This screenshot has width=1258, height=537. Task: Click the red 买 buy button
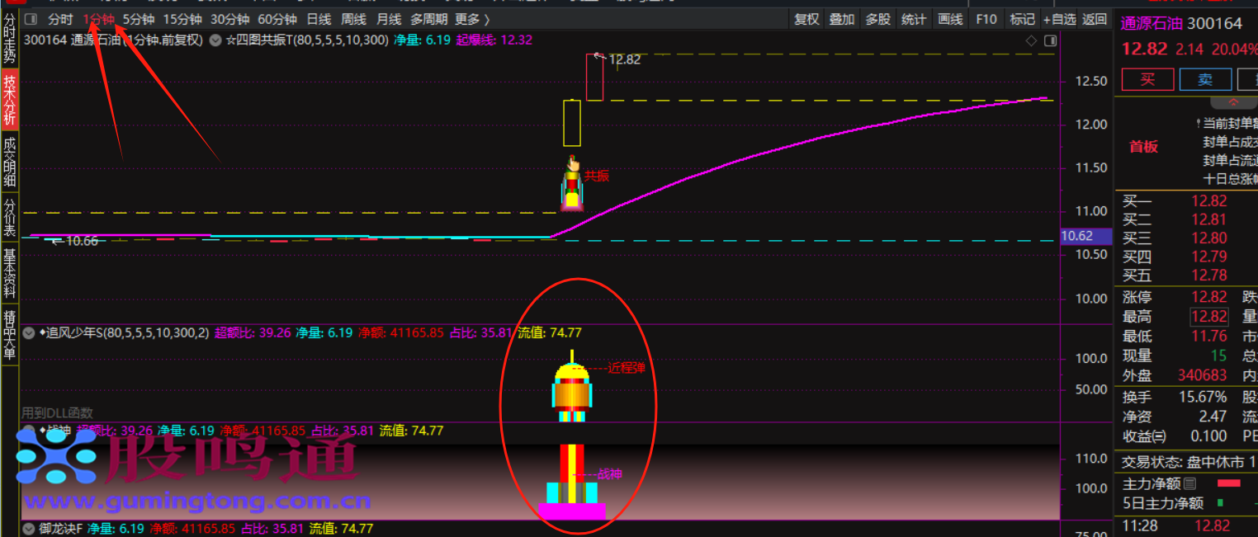tap(1147, 79)
